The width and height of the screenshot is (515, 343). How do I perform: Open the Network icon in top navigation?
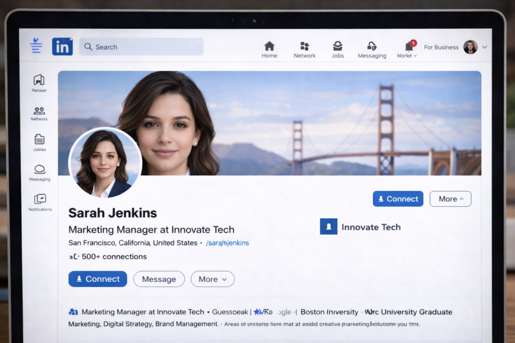pyautogui.click(x=304, y=46)
